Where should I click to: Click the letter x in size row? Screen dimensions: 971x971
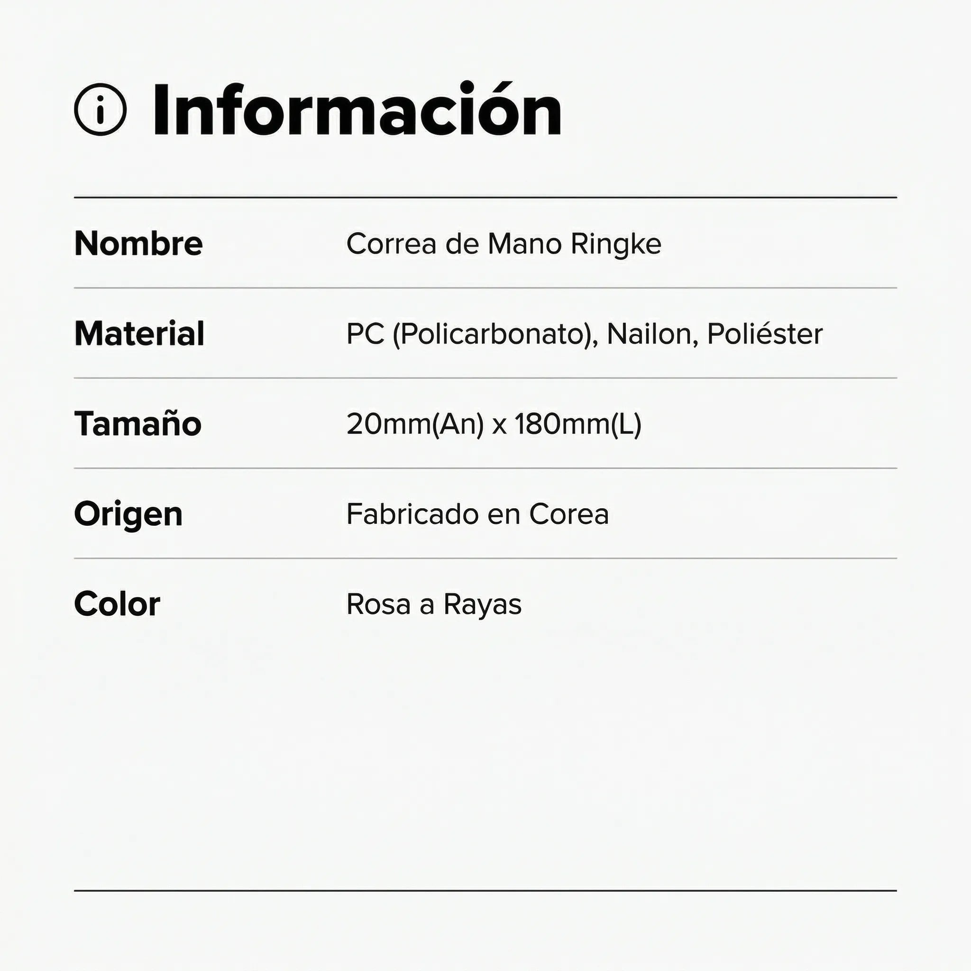[x=499, y=426]
